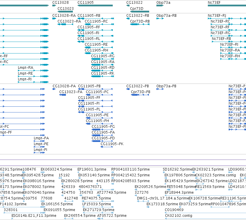Click EST AT05722.5prime

point(112,216)
